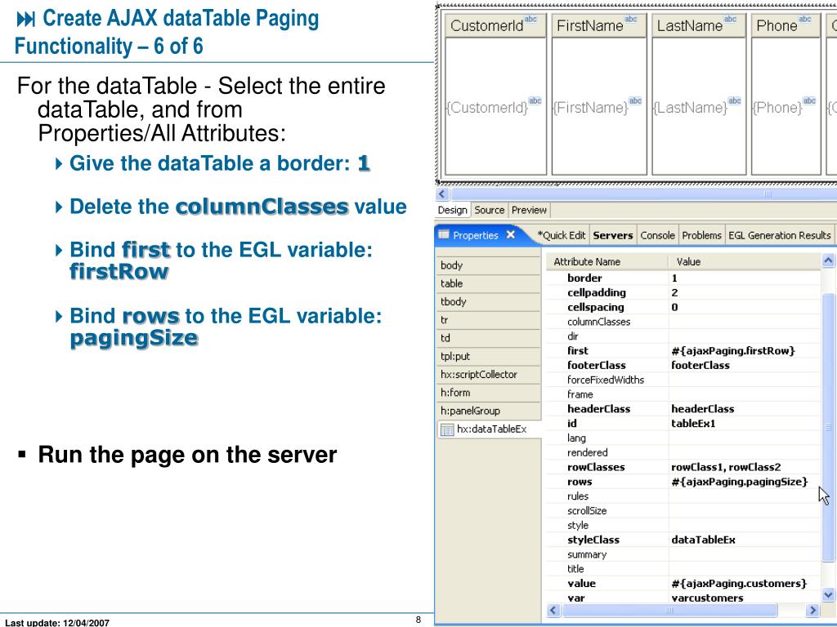Click the abc icon beside the FirstName header

(x=631, y=18)
